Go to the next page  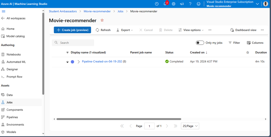167,126
